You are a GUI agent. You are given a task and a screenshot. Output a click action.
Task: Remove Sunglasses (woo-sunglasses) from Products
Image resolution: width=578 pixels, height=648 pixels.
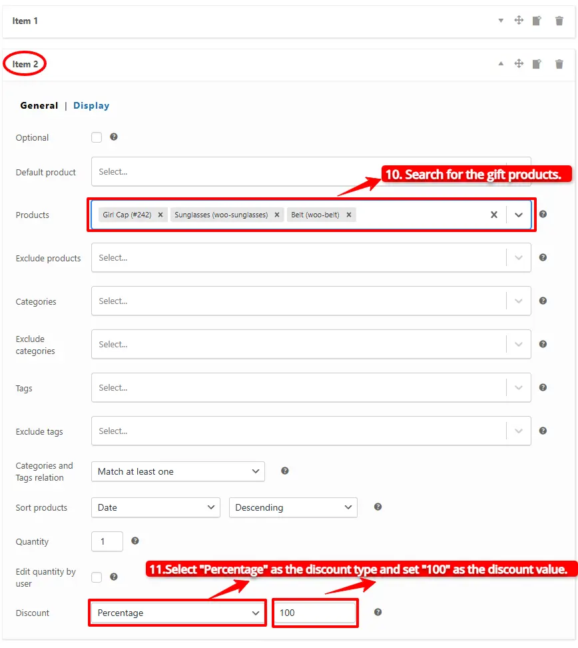(277, 215)
